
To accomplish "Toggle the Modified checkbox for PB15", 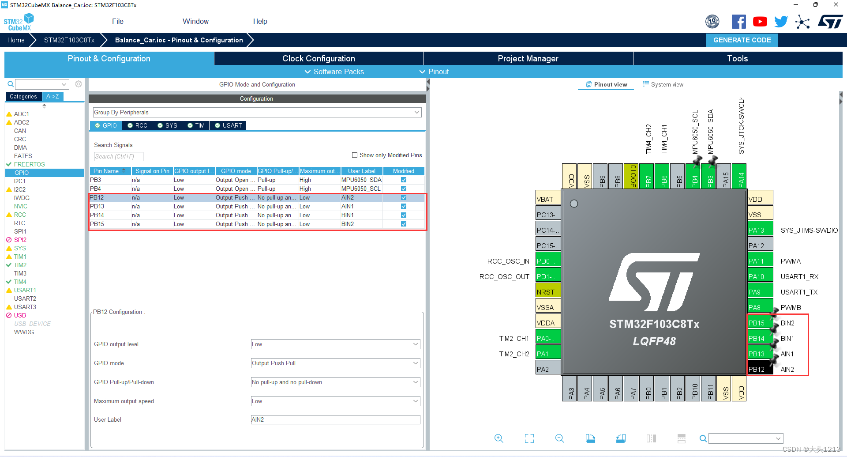I will pos(404,224).
